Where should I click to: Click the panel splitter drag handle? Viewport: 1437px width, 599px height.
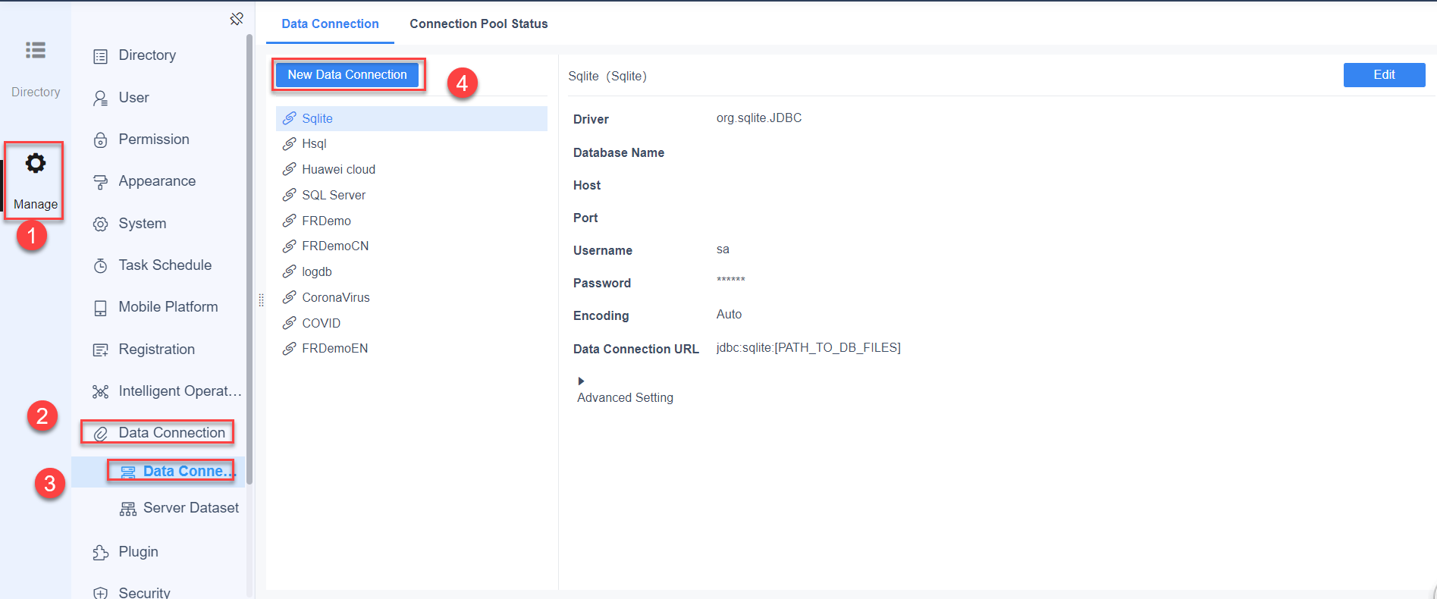click(x=261, y=300)
